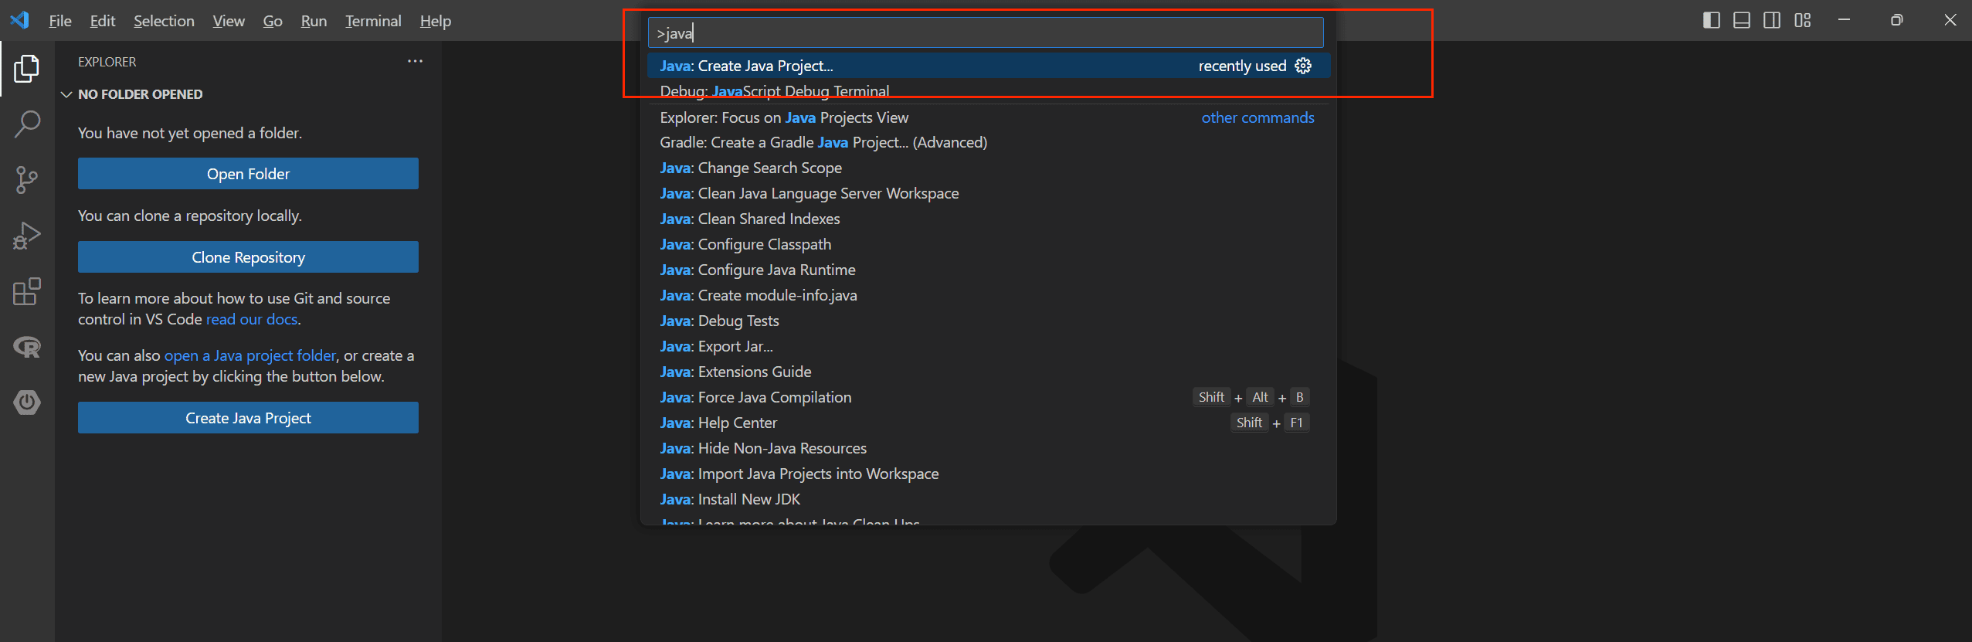Viewport: 1972px width, 642px height.
Task: Click the Explorer views and more actions ellipsis
Action: click(x=415, y=61)
